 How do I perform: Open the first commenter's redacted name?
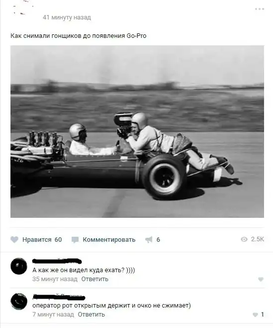57,261
